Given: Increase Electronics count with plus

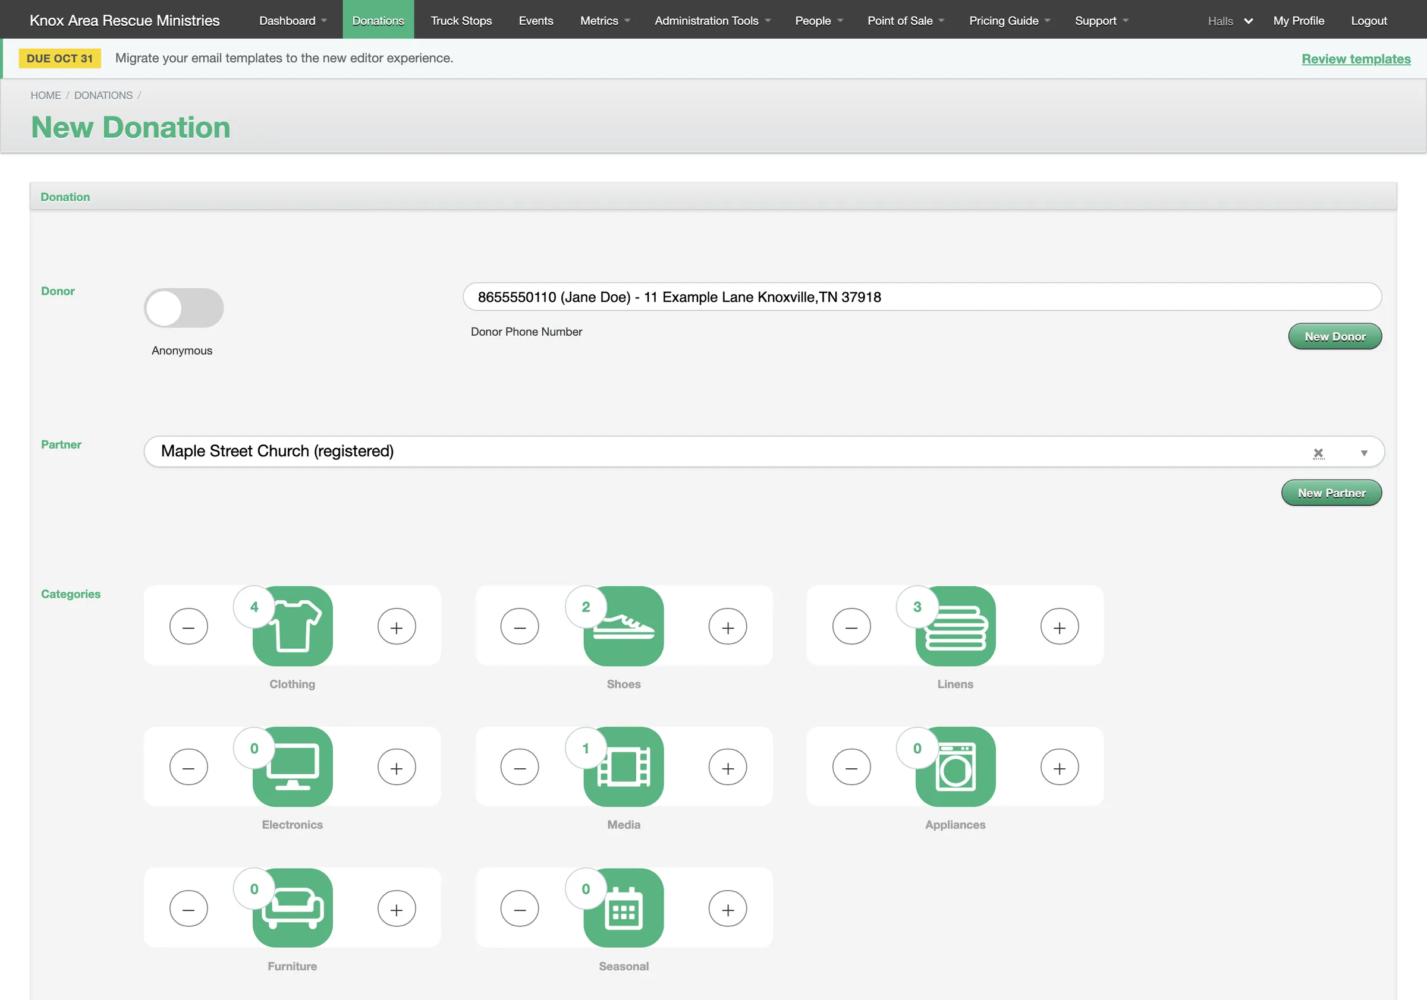Looking at the screenshot, I should pos(397,767).
